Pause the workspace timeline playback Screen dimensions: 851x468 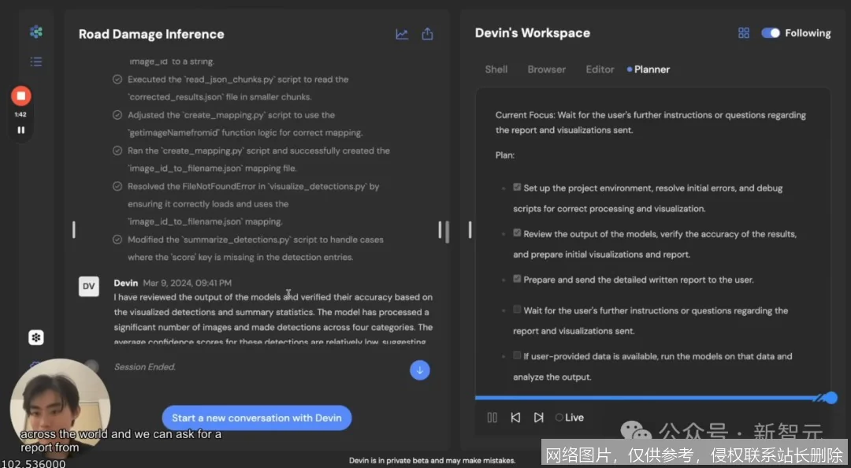point(492,418)
